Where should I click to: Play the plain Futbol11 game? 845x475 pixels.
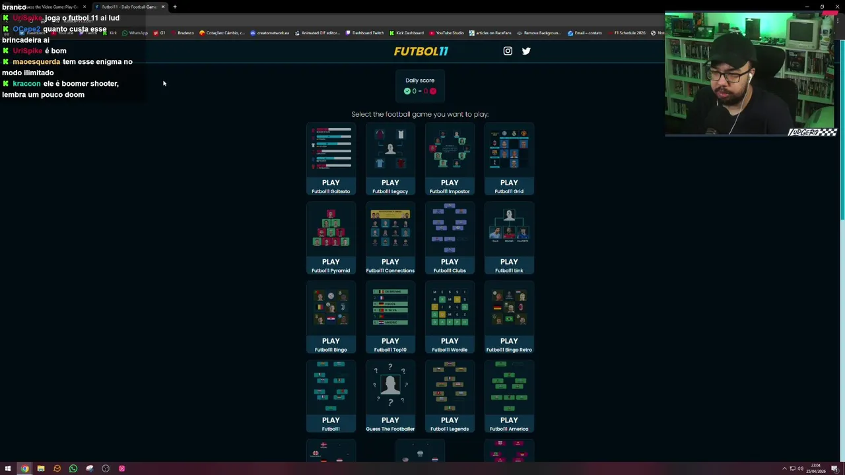coord(331,396)
